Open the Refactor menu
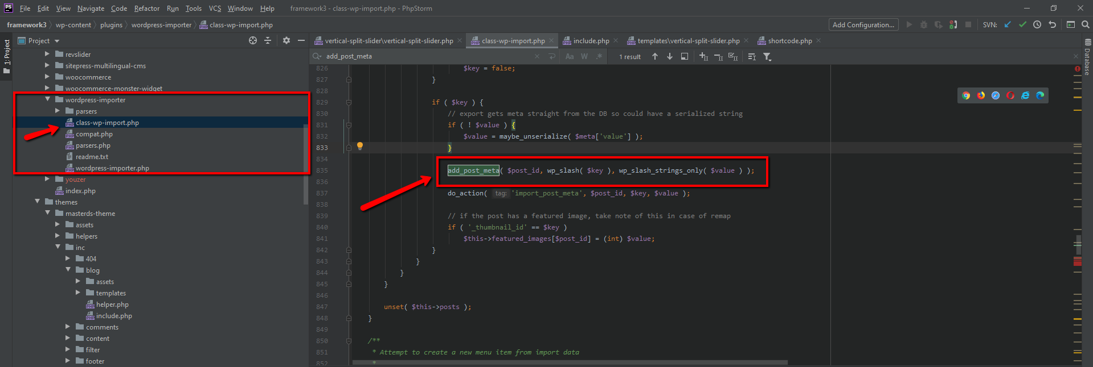1093x367 pixels. [147, 8]
